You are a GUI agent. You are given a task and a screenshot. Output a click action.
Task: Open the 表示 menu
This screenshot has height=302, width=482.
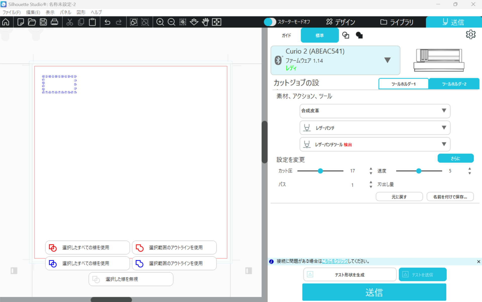[x=50, y=12]
